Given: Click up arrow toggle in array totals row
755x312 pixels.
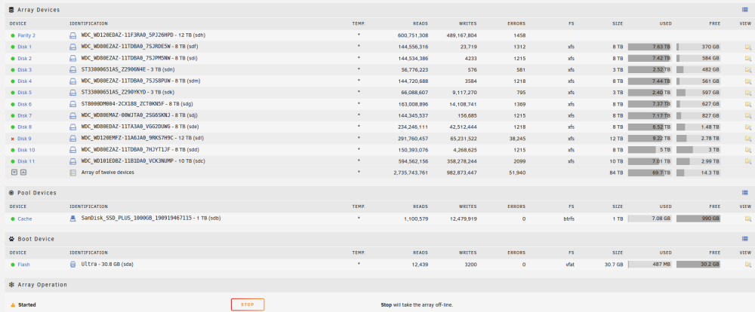Looking at the screenshot, I should (x=23, y=173).
